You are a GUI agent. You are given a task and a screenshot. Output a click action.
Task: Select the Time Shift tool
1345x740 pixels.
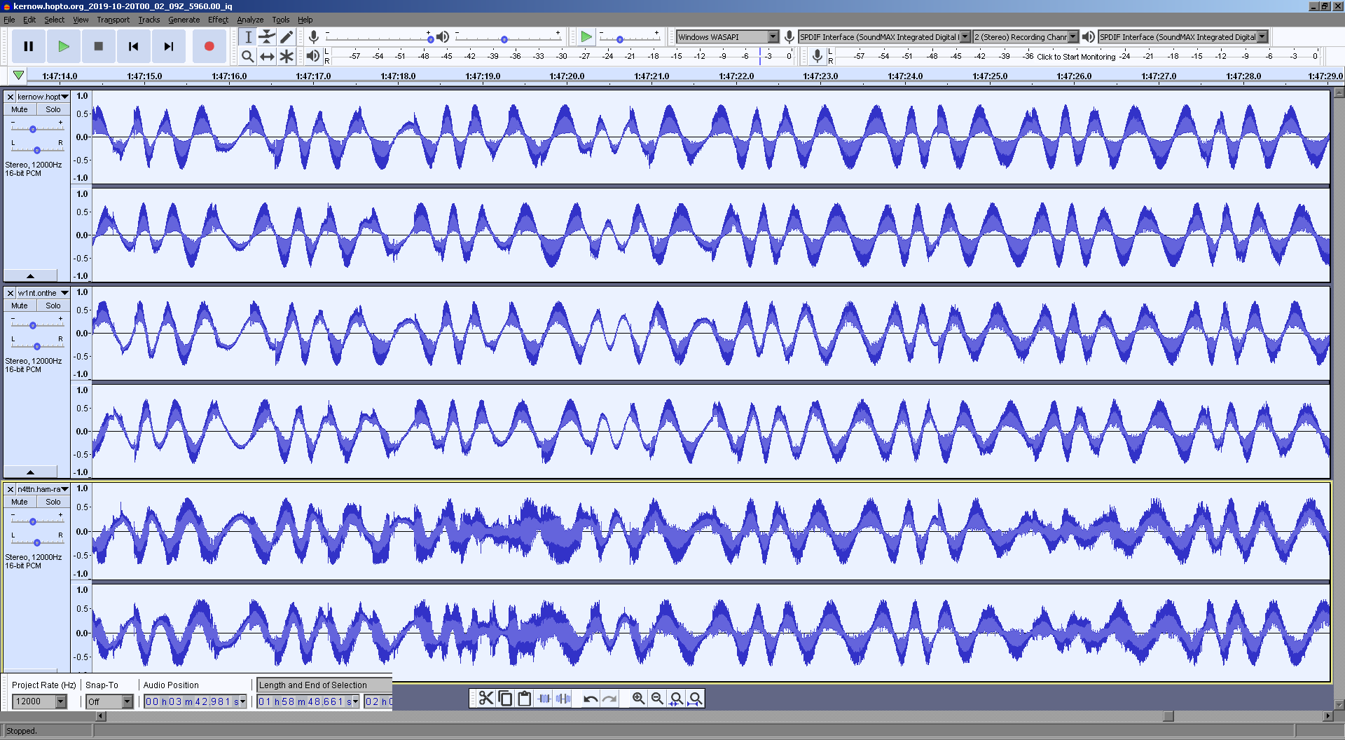point(267,56)
